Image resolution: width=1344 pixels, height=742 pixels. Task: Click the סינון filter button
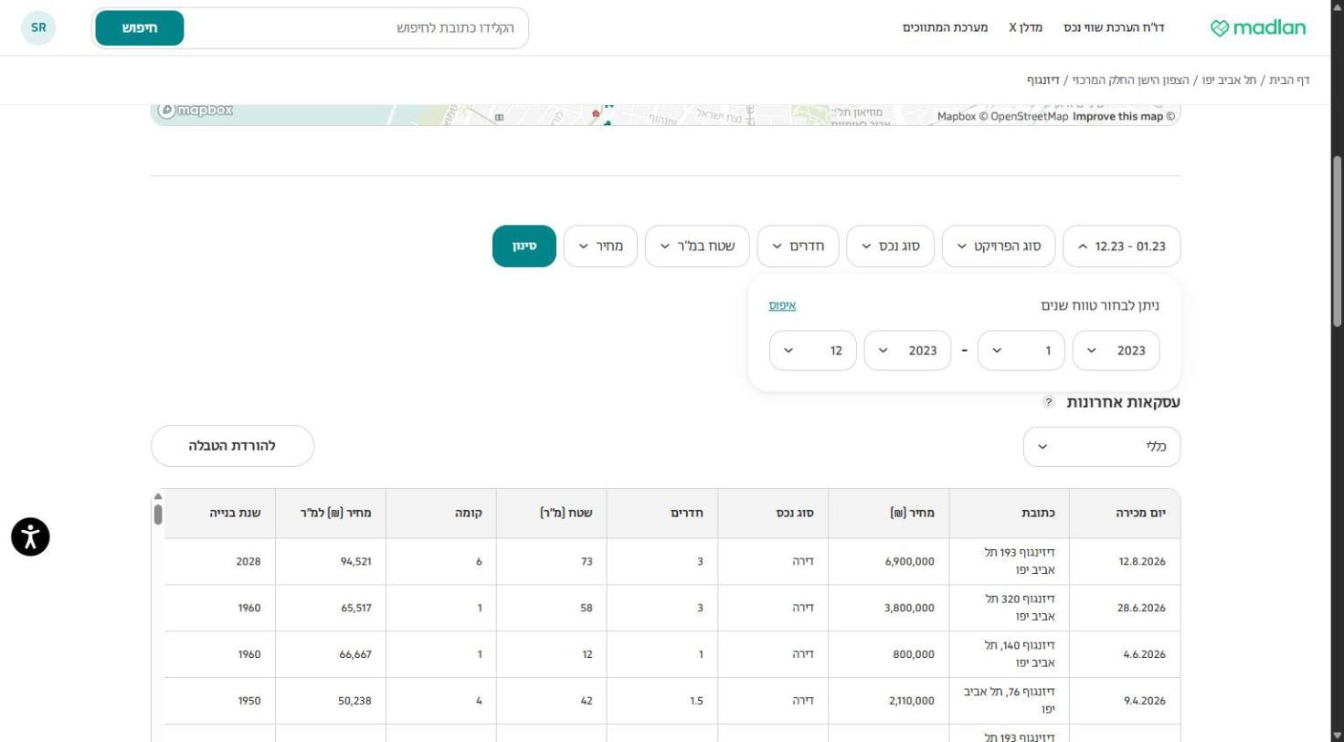pyautogui.click(x=524, y=246)
